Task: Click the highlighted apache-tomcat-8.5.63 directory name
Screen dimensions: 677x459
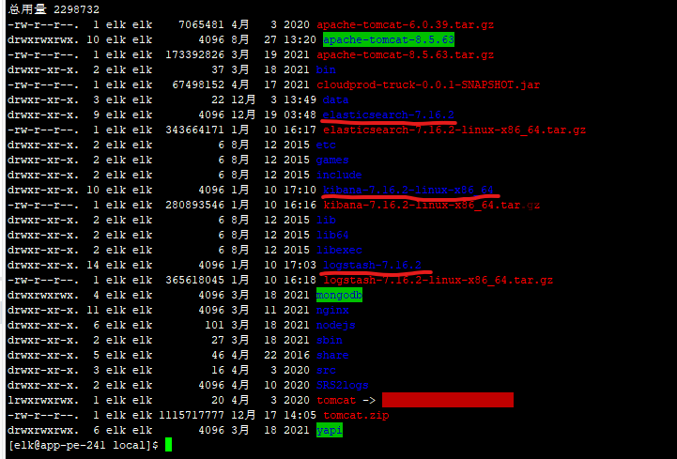Action: click(x=389, y=39)
